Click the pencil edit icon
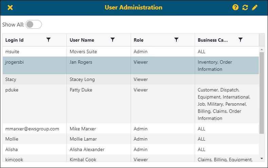The height and width of the screenshot is (168, 268). pyautogui.click(x=255, y=7)
